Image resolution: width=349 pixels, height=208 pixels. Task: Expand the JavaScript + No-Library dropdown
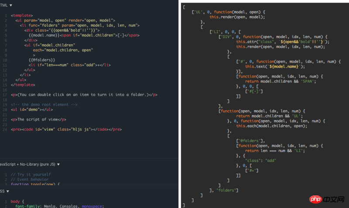click(58, 165)
